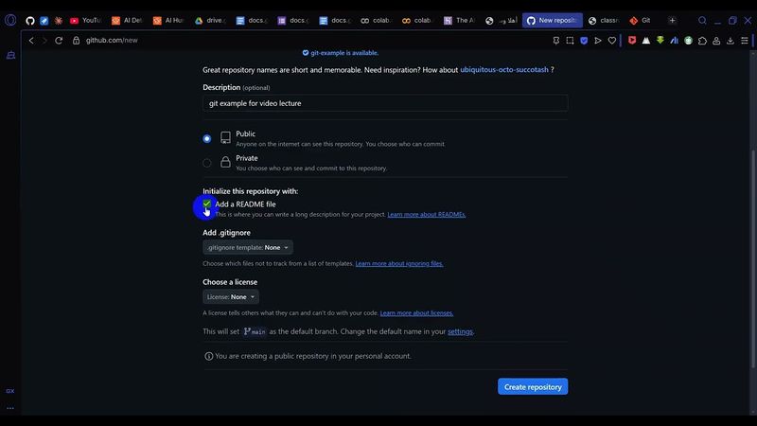The width and height of the screenshot is (757, 426).
Task: Click the search tabs magnifier icon
Action: (702, 20)
